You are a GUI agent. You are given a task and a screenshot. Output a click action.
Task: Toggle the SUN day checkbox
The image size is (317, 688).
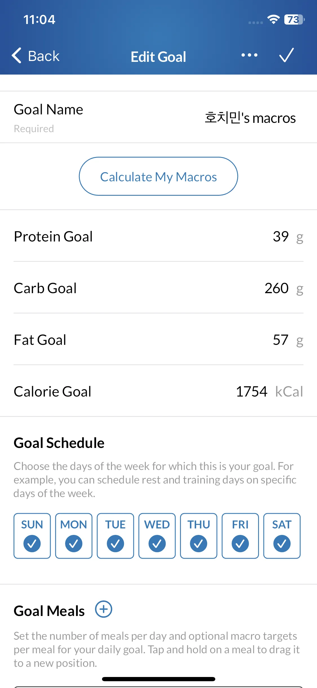coord(32,536)
